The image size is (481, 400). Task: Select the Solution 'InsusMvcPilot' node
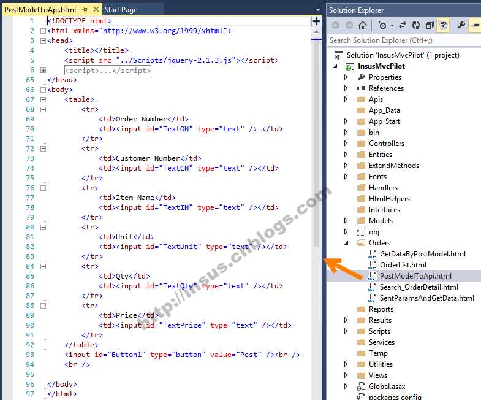pos(403,55)
